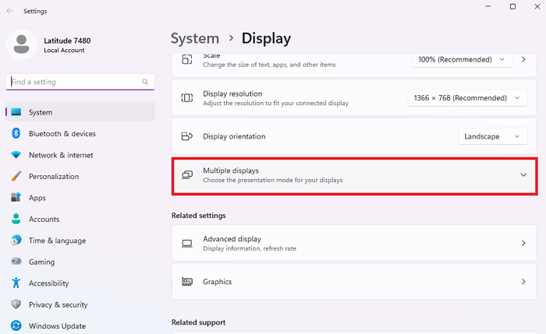Screen dimensions: 546x334
Task: Click the Bluetooth & devices icon
Action: [16, 134]
